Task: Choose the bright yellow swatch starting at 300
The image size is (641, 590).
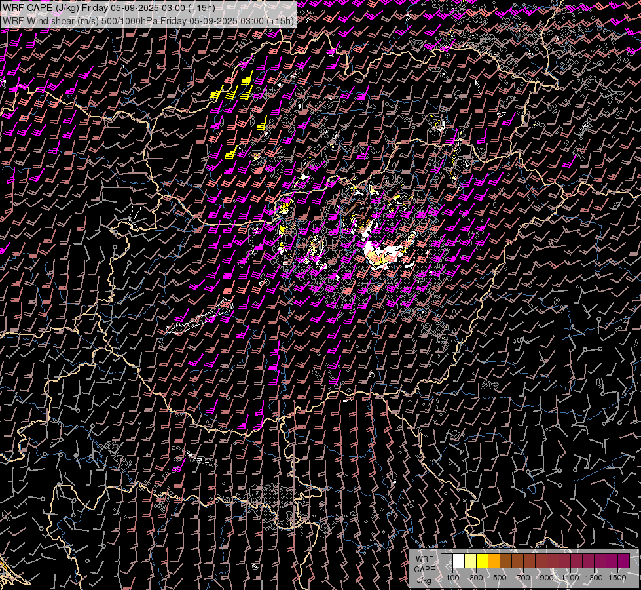Action: point(483,560)
